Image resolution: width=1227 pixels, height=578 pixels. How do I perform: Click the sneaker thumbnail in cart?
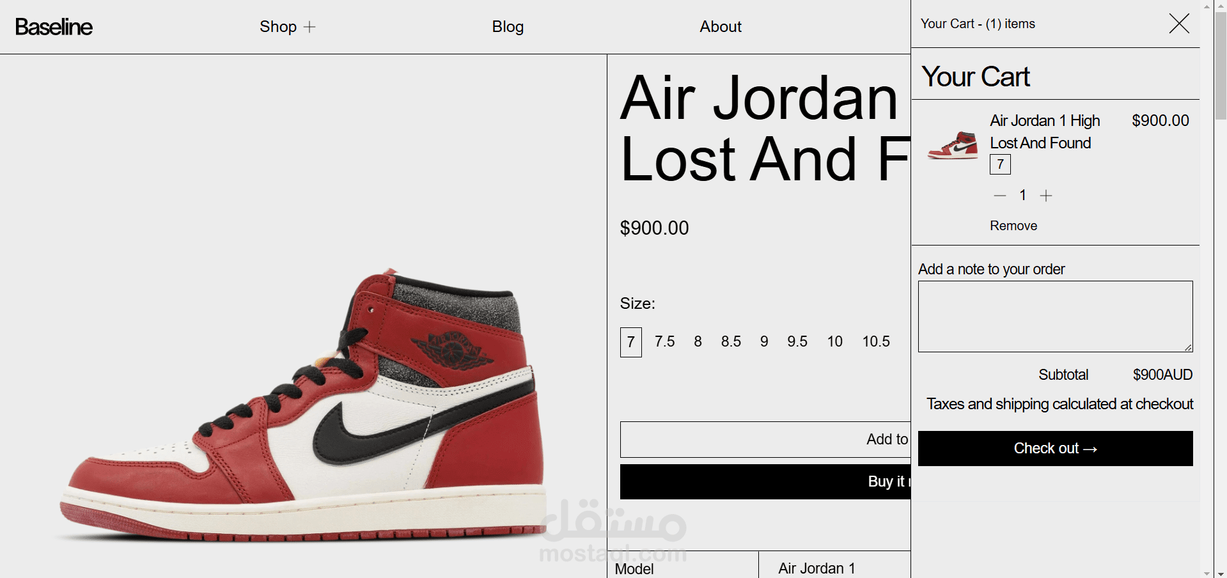pyautogui.click(x=953, y=145)
